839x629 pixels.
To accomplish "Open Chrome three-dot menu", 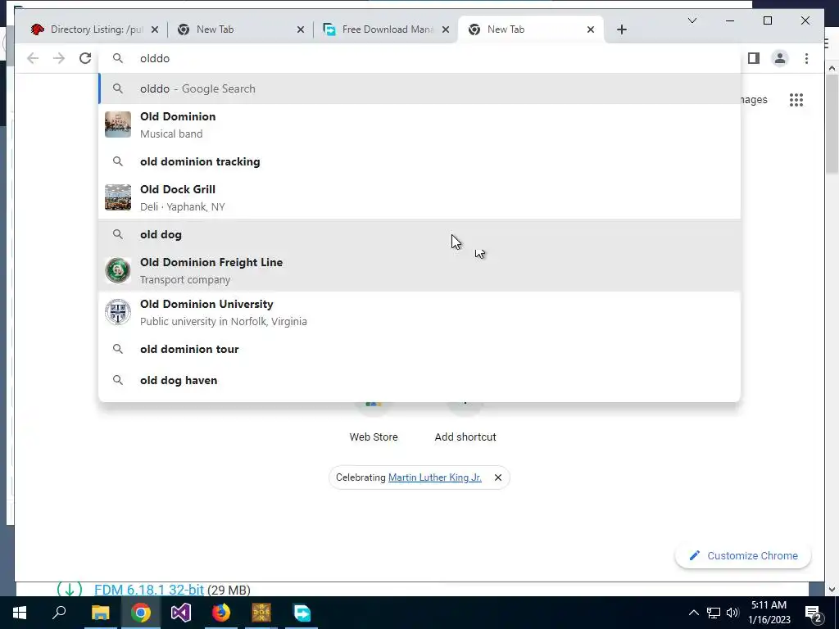I will tap(806, 58).
